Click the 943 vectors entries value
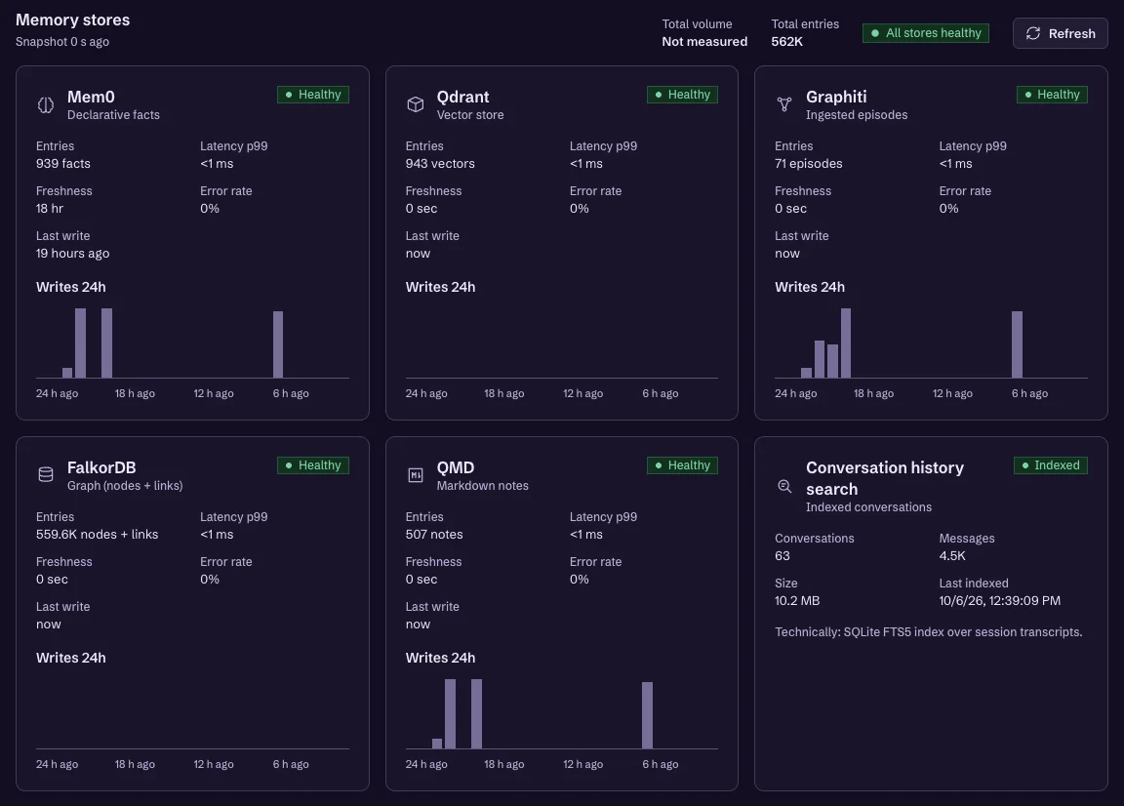This screenshot has height=806, width=1124. [440, 164]
